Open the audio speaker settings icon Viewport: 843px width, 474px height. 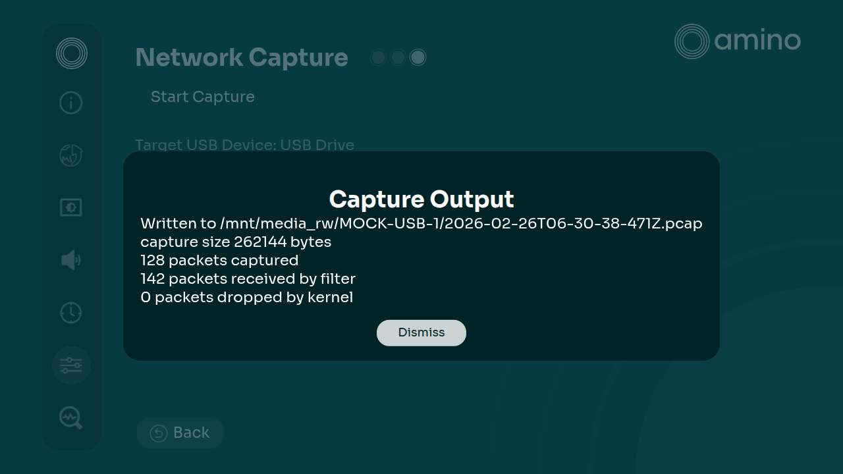pos(71,260)
